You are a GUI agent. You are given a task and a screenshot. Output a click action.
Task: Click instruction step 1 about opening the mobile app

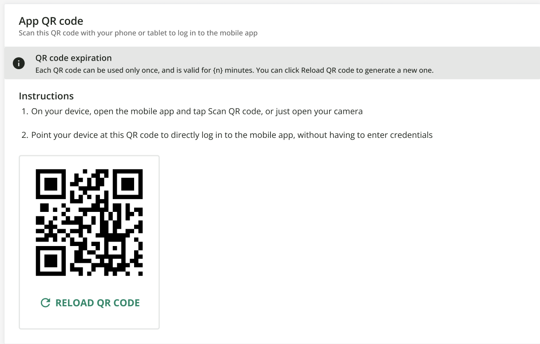192,111
